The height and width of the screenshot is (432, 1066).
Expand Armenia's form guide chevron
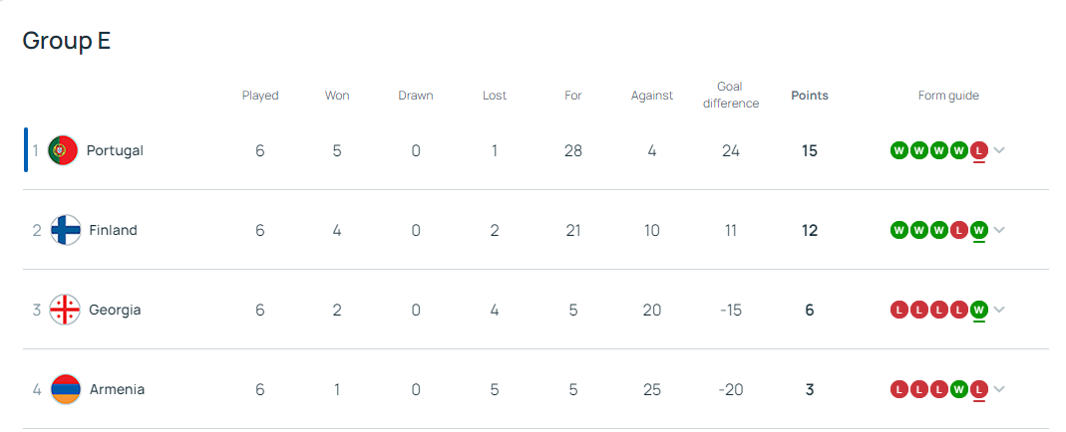tap(999, 389)
